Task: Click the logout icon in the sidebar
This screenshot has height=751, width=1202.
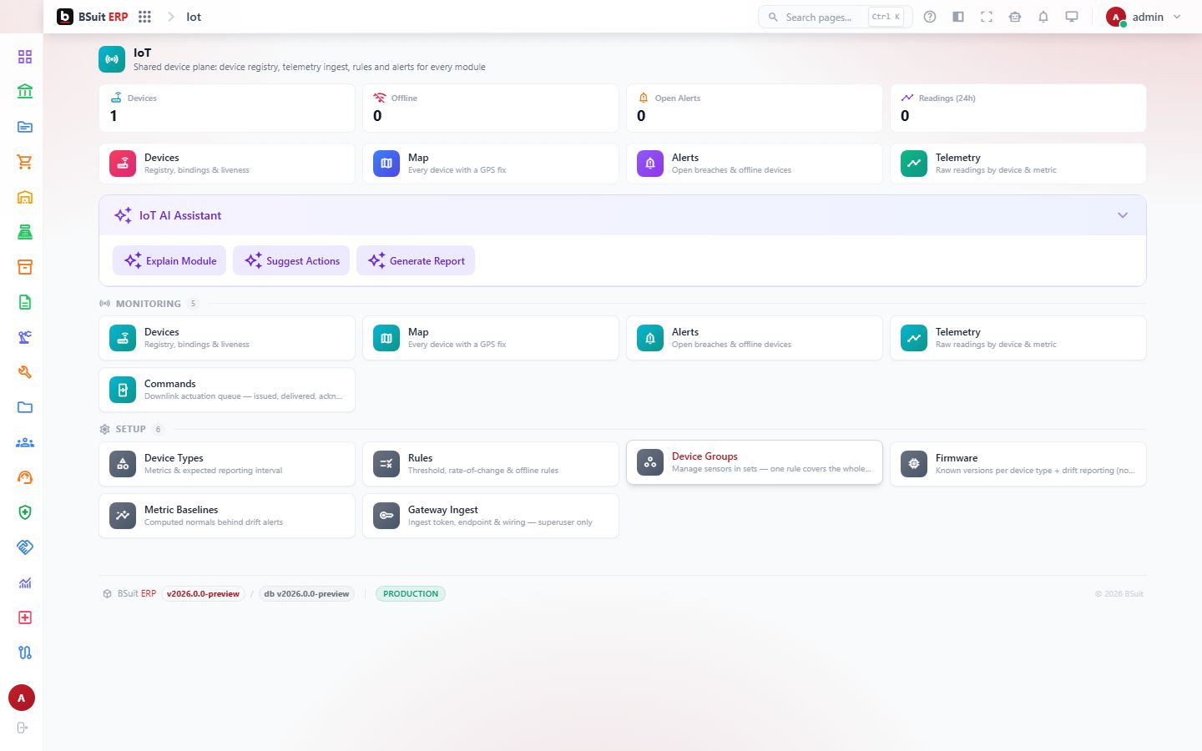Action: click(23, 728)
